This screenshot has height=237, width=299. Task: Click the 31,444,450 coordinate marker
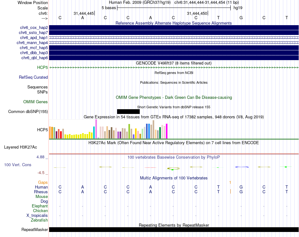tap(197, 13)
